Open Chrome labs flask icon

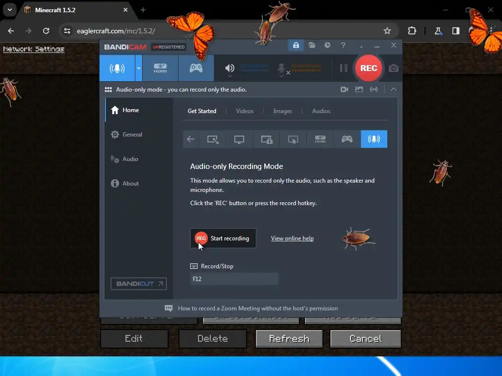pyautogui.click(x=438, y=31)
